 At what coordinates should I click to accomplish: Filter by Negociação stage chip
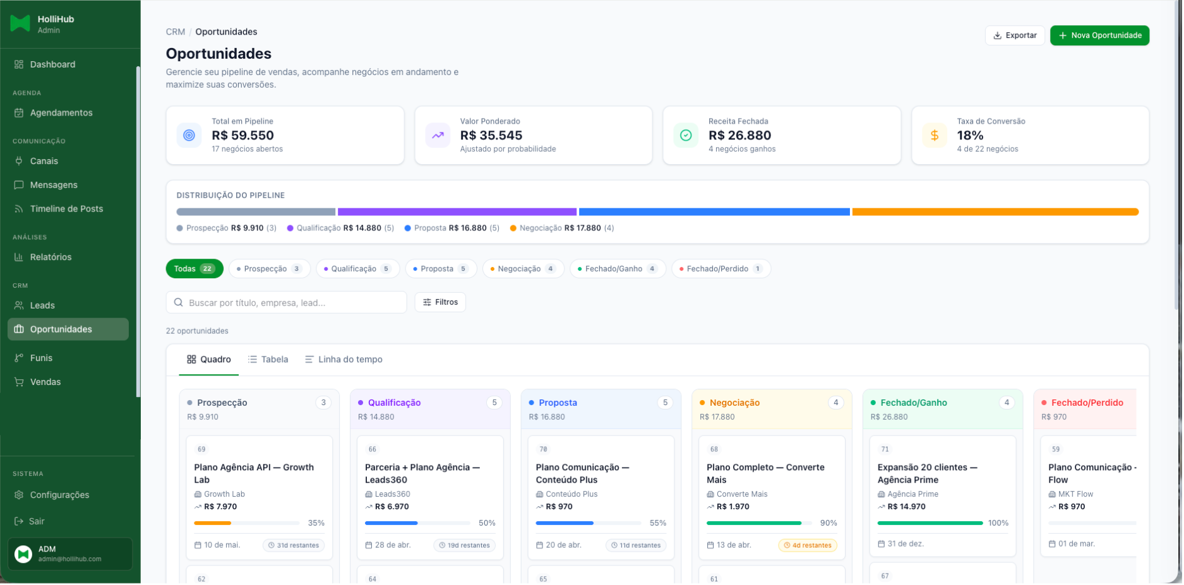523,269
